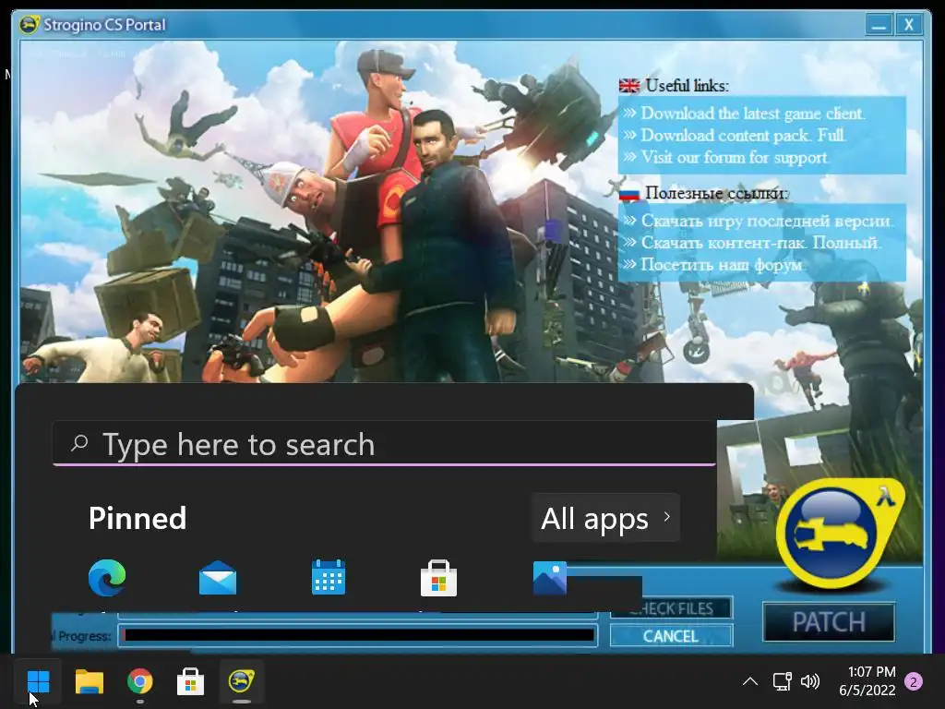This screenshot has height=709, width=945.
Task: Click the Strogino CS Portal title icon
Action: 30,25
